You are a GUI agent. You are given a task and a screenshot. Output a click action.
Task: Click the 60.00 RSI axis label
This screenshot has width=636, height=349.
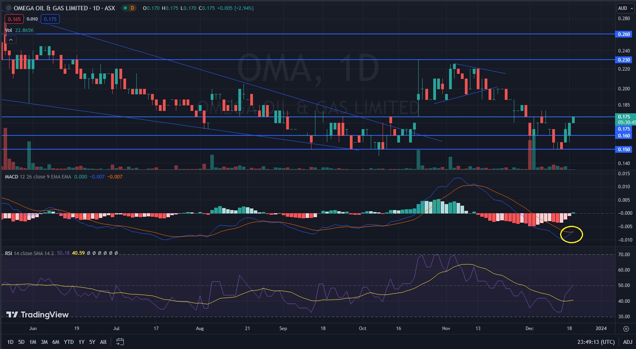coord(624,270)
